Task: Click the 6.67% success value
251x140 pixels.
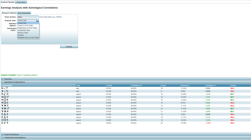Action: pos(183,103)
